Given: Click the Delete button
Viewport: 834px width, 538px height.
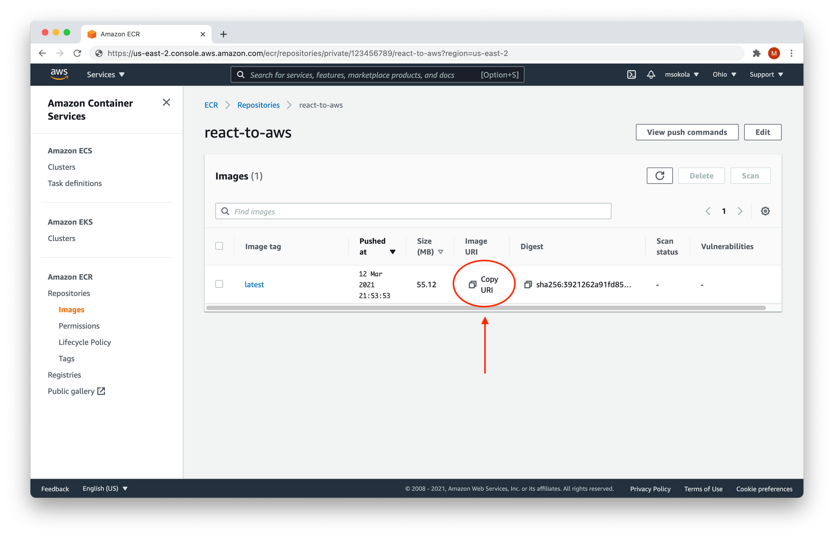Looking at the screenshot, I should (x=701, y=176).
